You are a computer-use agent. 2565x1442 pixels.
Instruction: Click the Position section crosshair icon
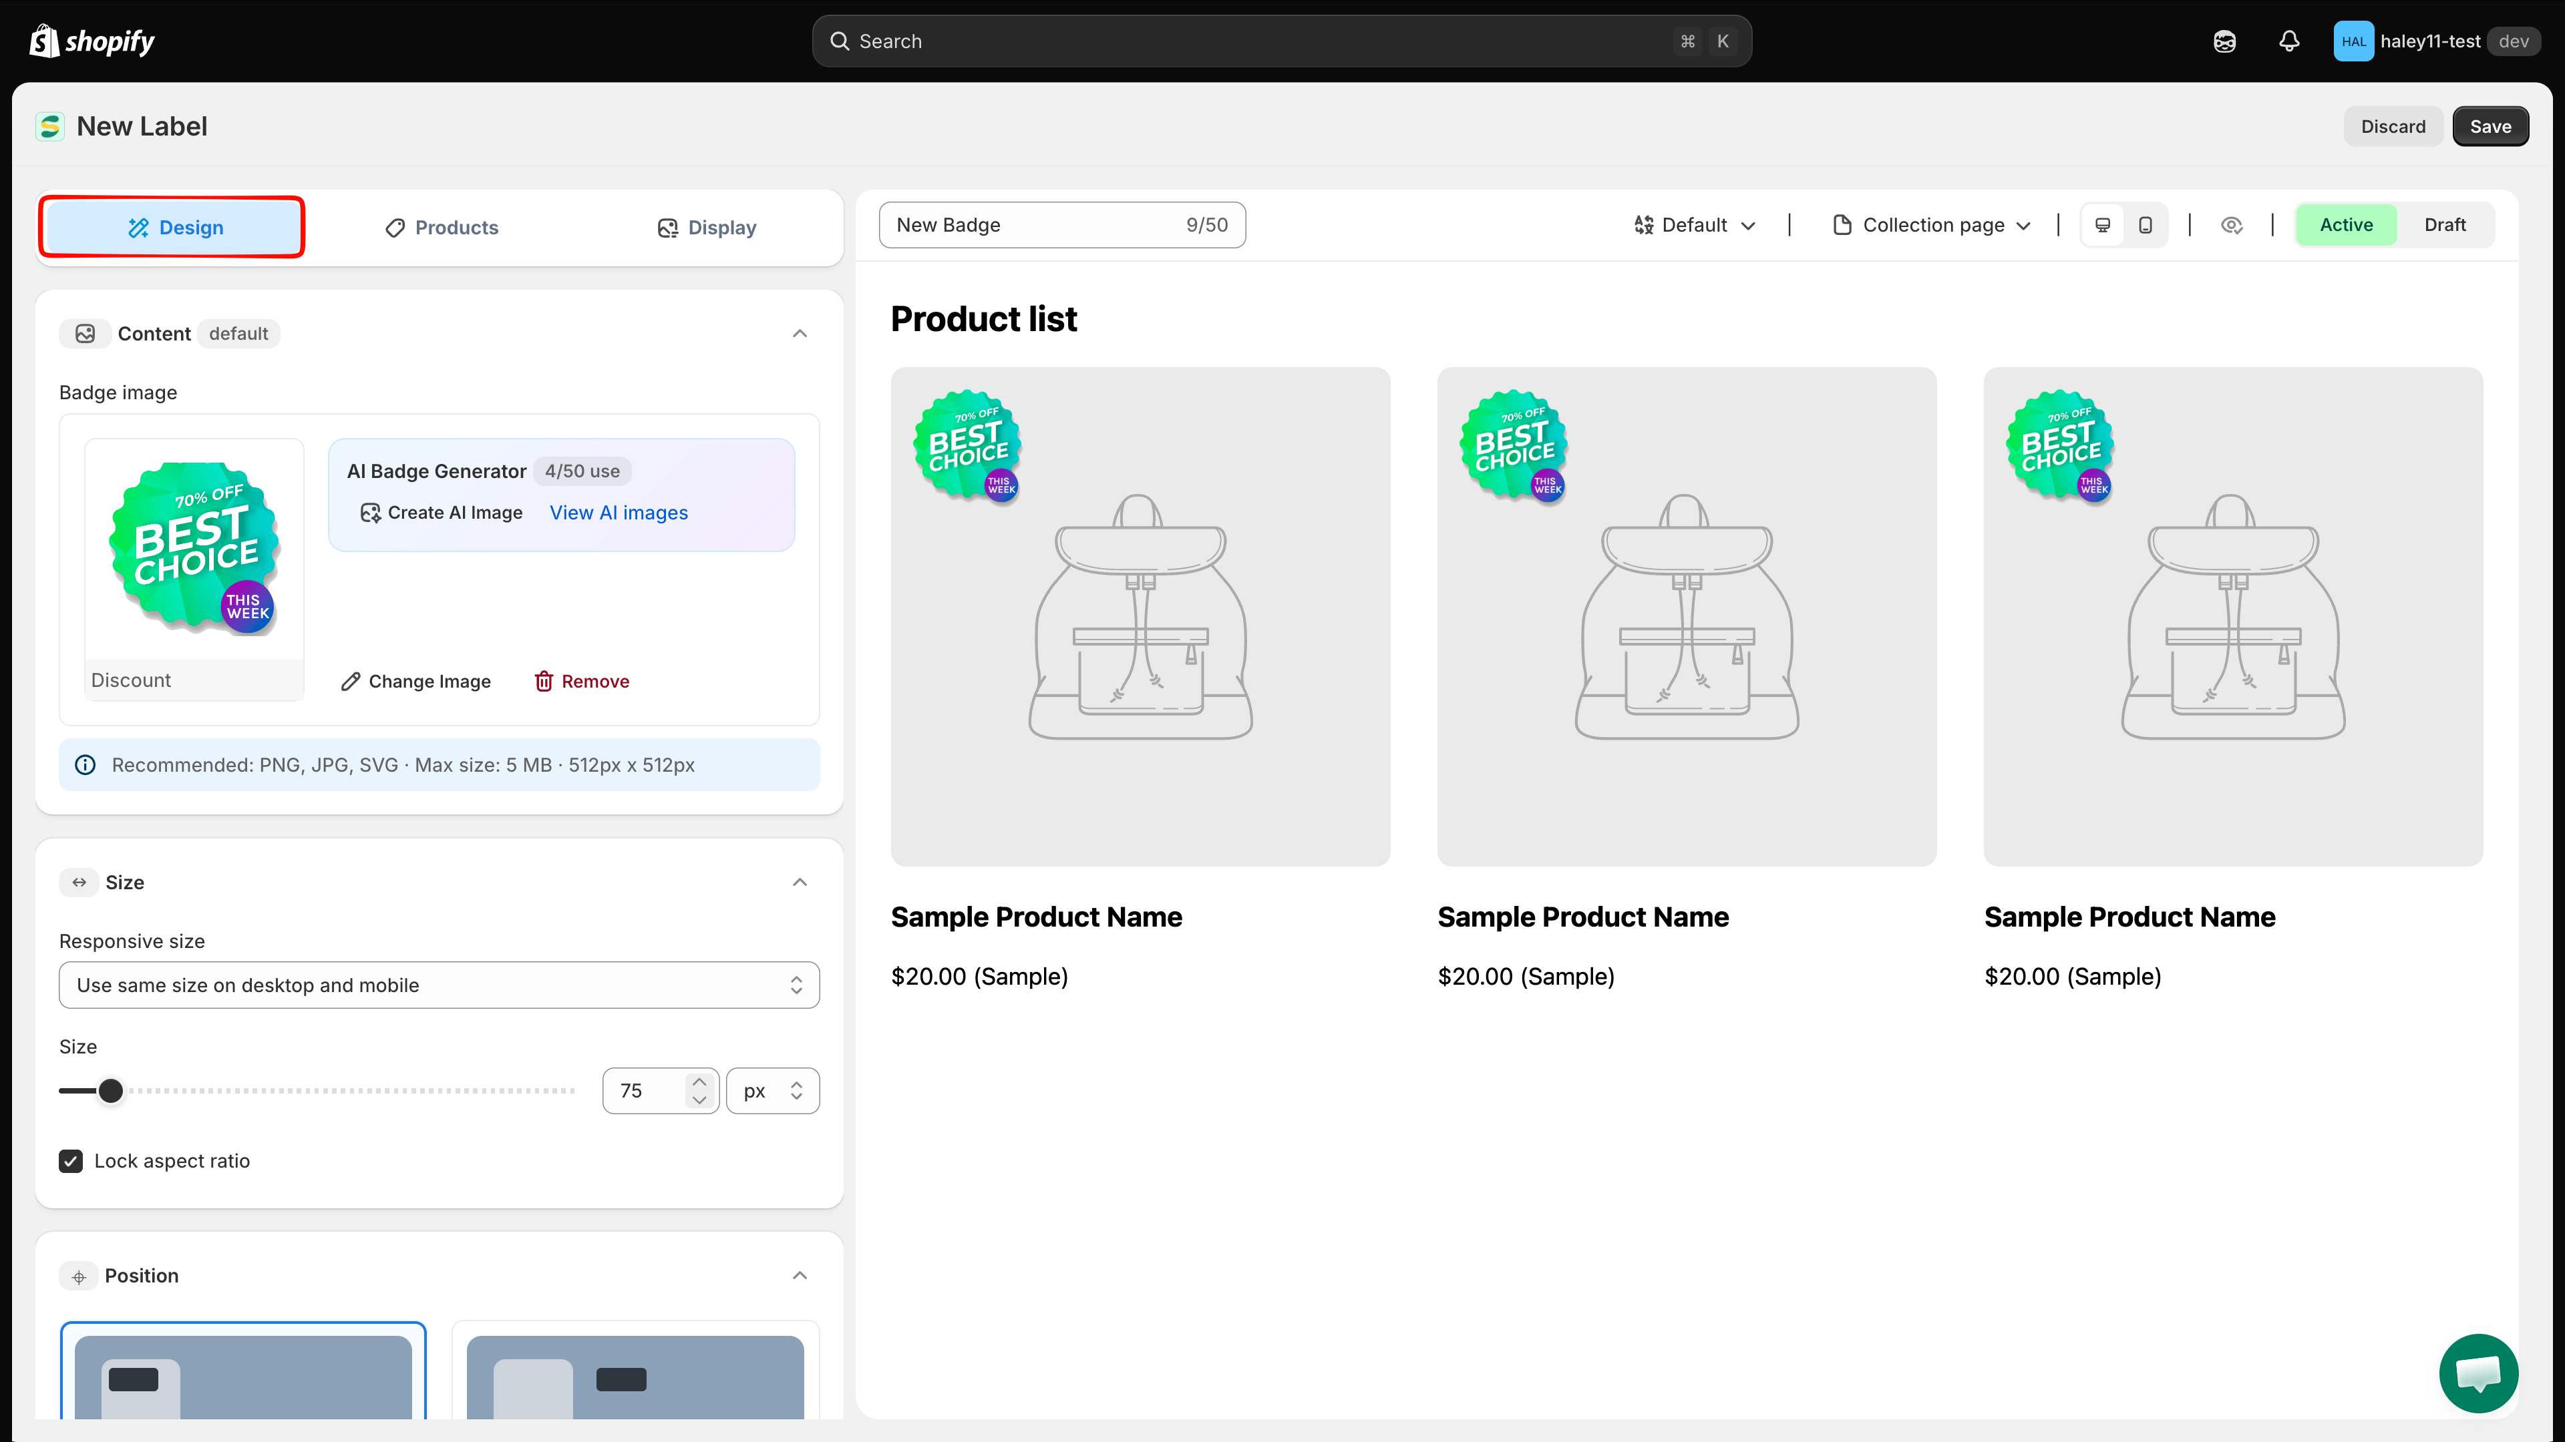(x=79, y=1276)
